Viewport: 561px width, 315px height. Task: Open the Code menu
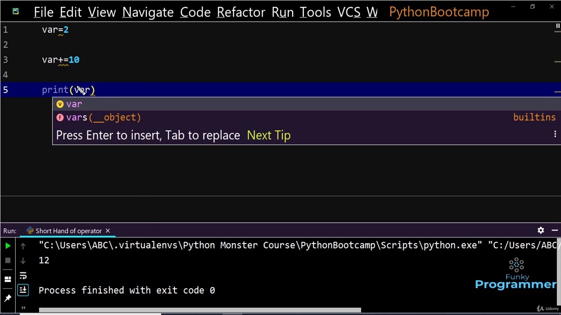(x=195, y=12)
